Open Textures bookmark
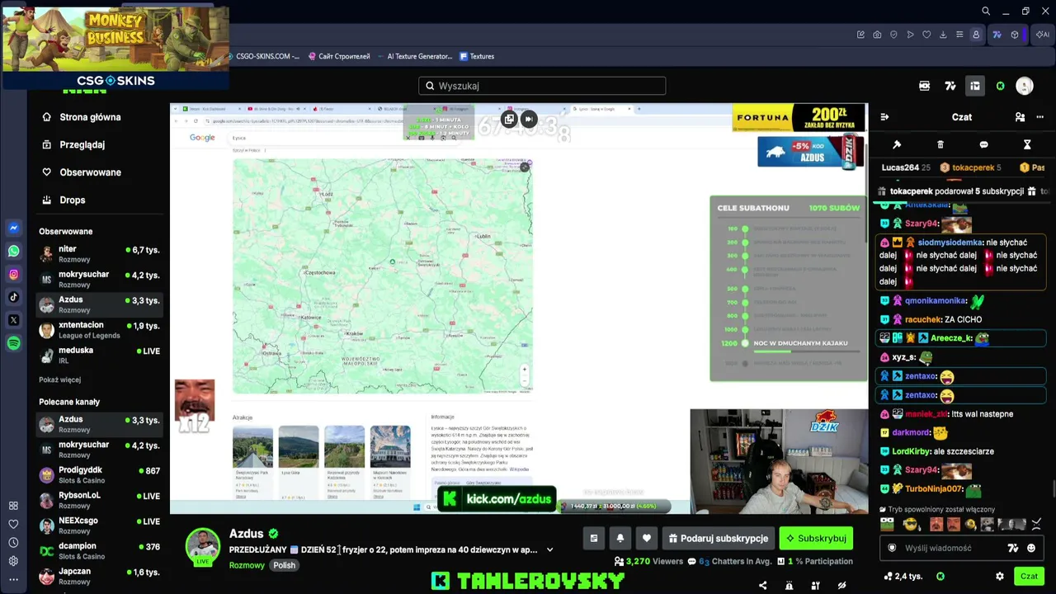1056x594 pixels. (476, 56)
